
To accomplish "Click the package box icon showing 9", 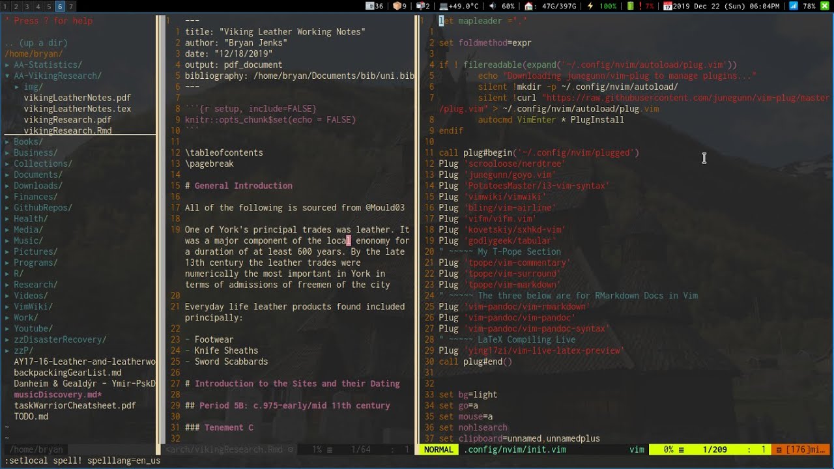I will [397, 6].
